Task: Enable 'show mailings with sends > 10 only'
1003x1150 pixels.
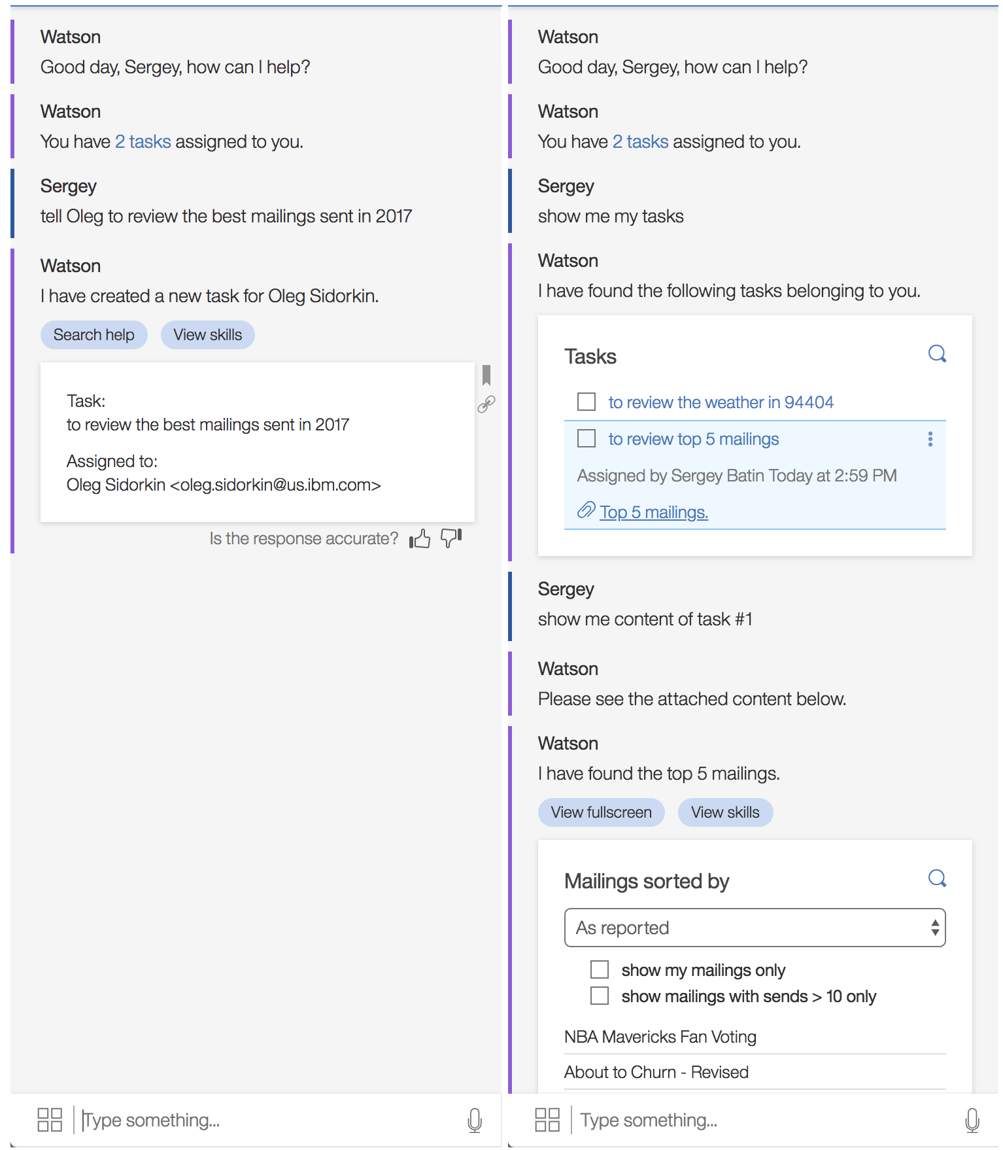Action: pyautogui.click(x=600, y=996)
